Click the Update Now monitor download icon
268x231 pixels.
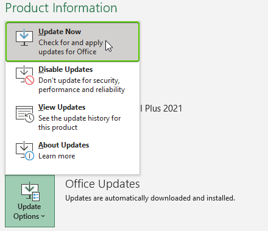click(x=24, y=37)
